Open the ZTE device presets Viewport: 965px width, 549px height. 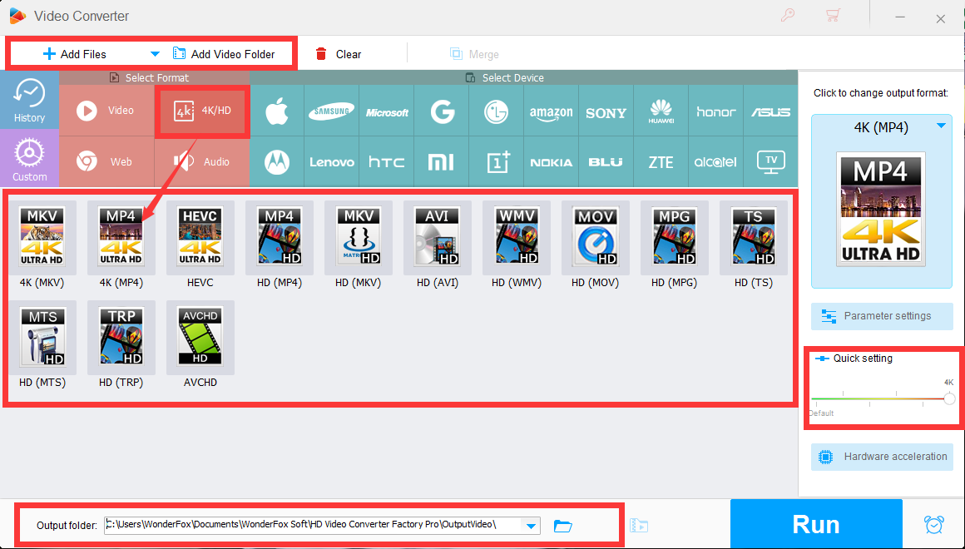point(661,162)
